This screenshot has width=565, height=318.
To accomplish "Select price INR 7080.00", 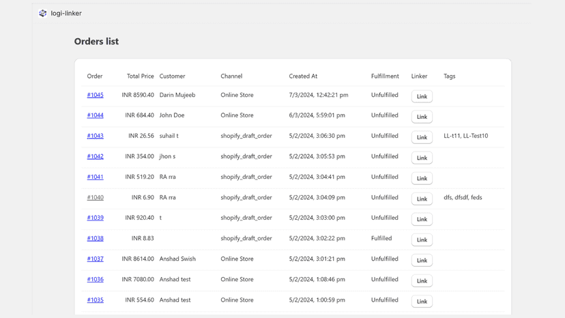I will tap(138, 279).
